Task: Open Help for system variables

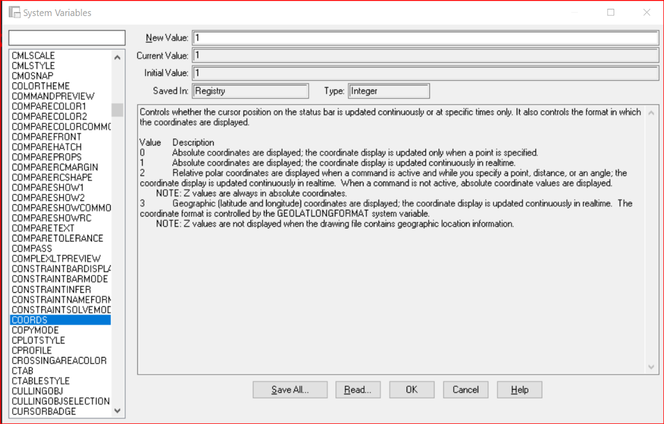Action: pos(520,390)
